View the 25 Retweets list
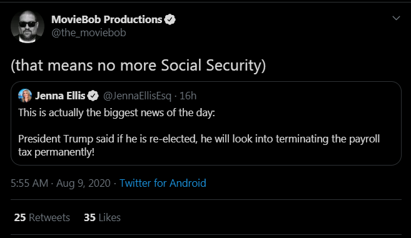Screen dimensions: 411x238 pyautogui.click(x=42, y=217)
